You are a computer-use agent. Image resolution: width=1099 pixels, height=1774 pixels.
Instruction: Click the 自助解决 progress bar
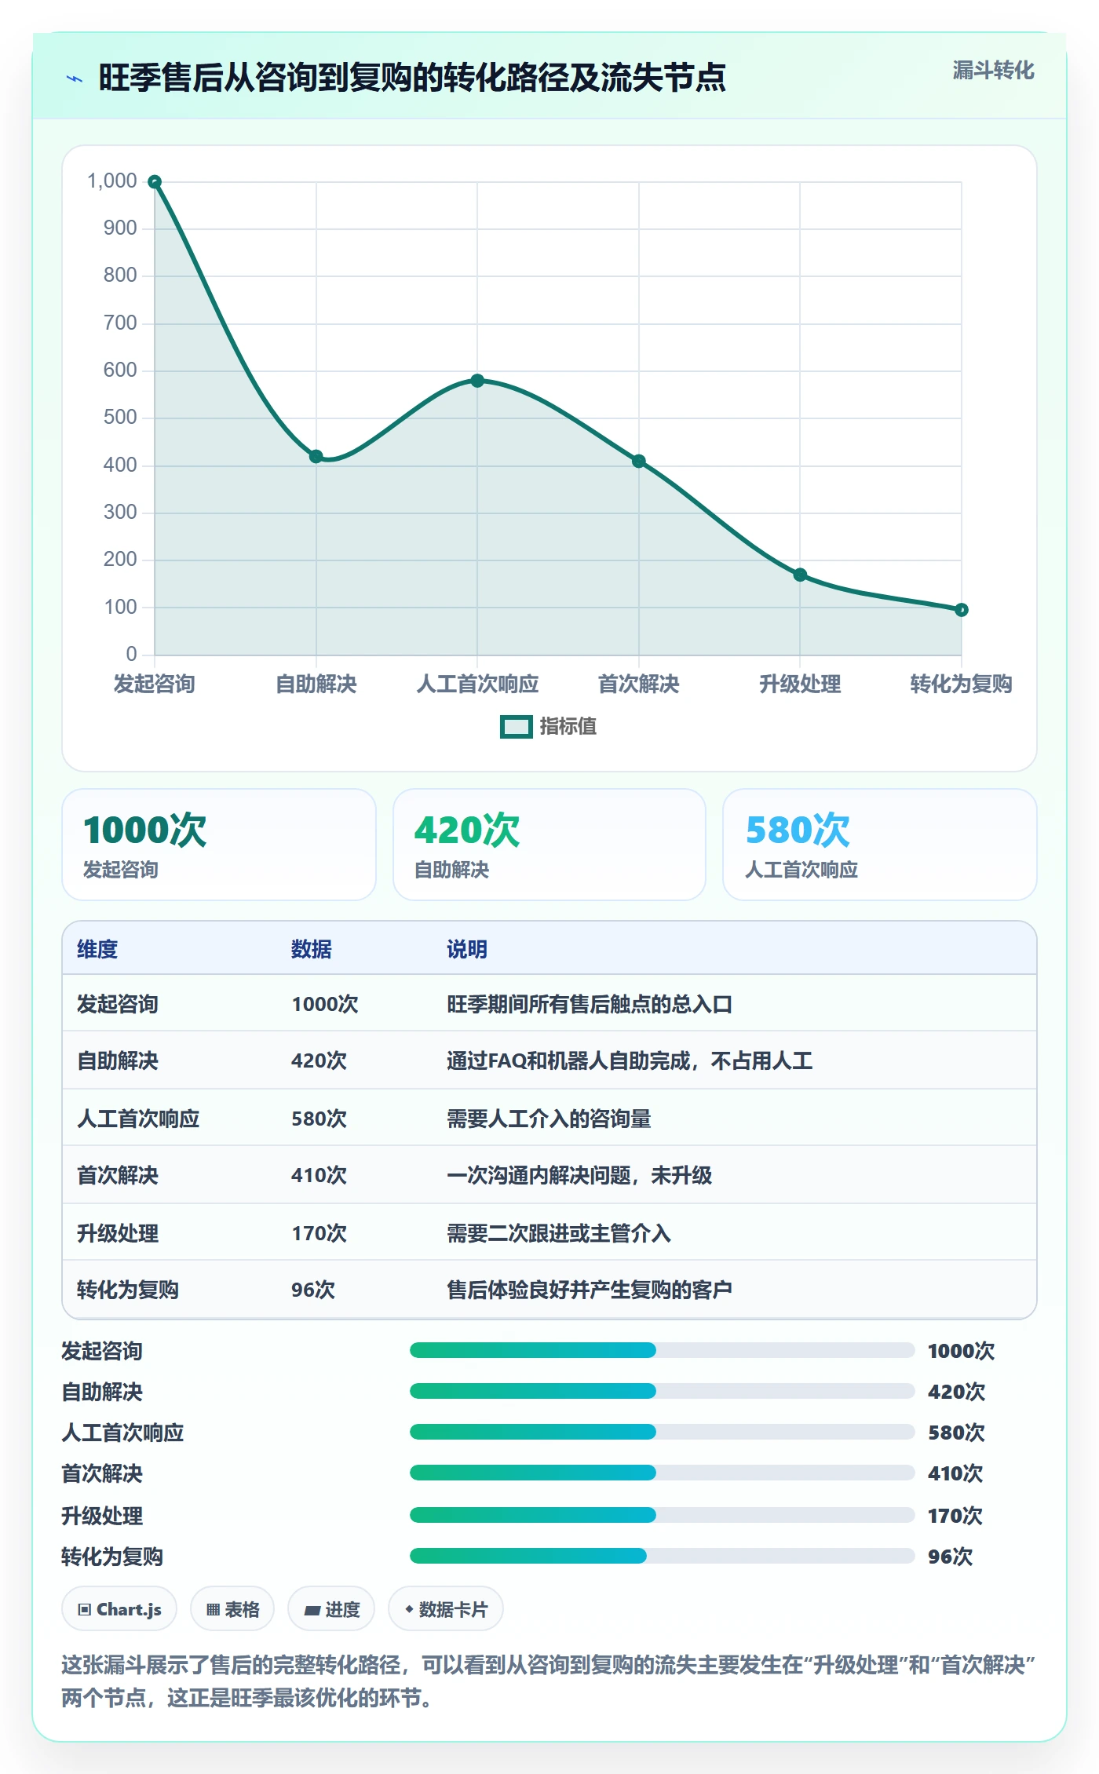(x=662, y=1391)
